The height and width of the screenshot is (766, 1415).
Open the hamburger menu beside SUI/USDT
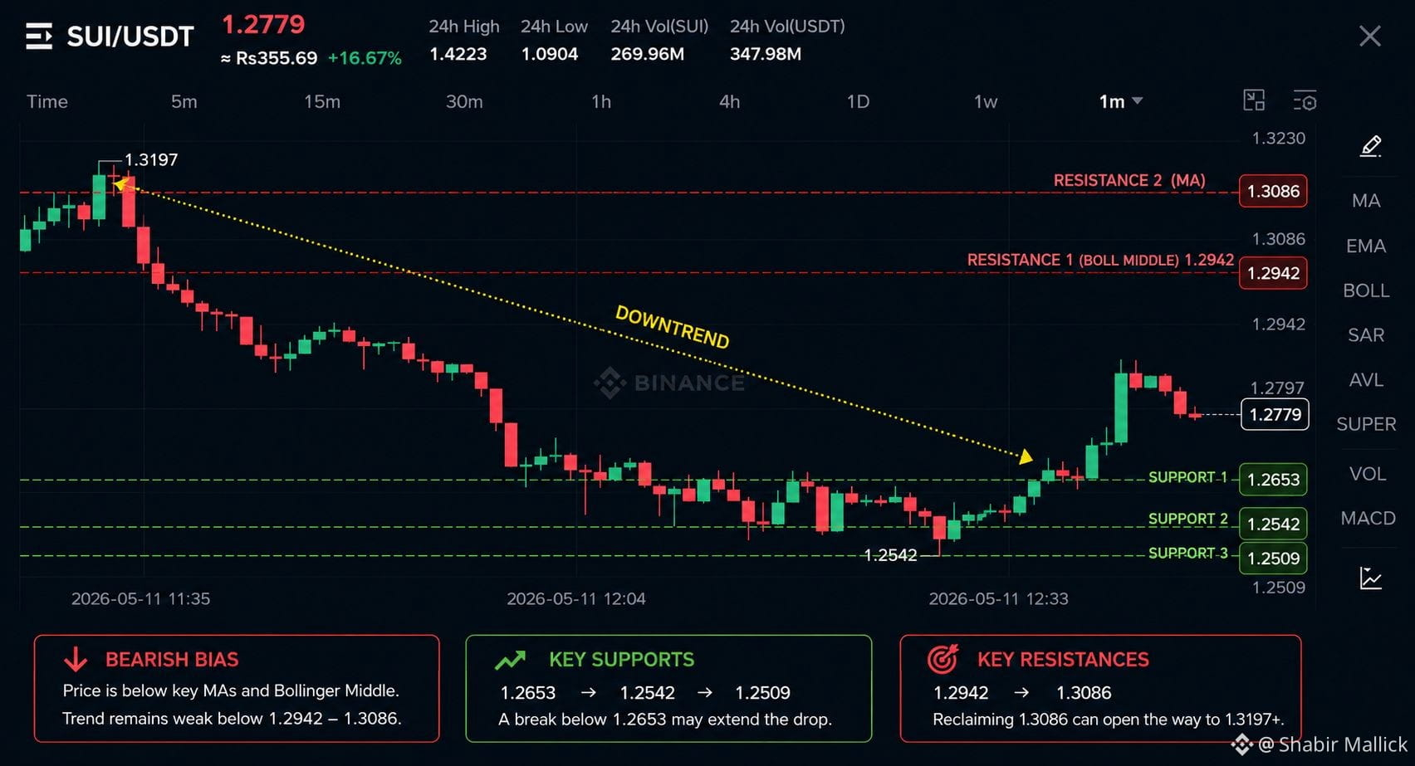point(38,37)
